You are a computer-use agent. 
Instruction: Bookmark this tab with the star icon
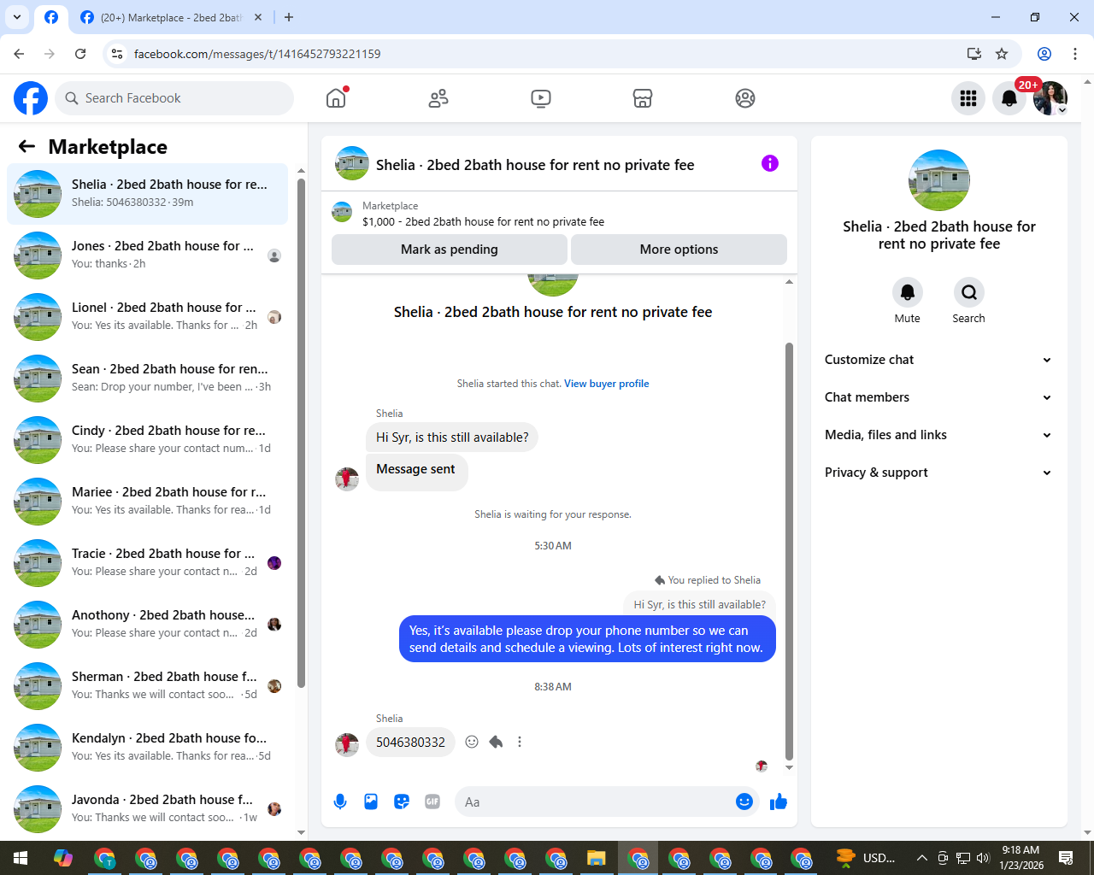coord(1002,54)
